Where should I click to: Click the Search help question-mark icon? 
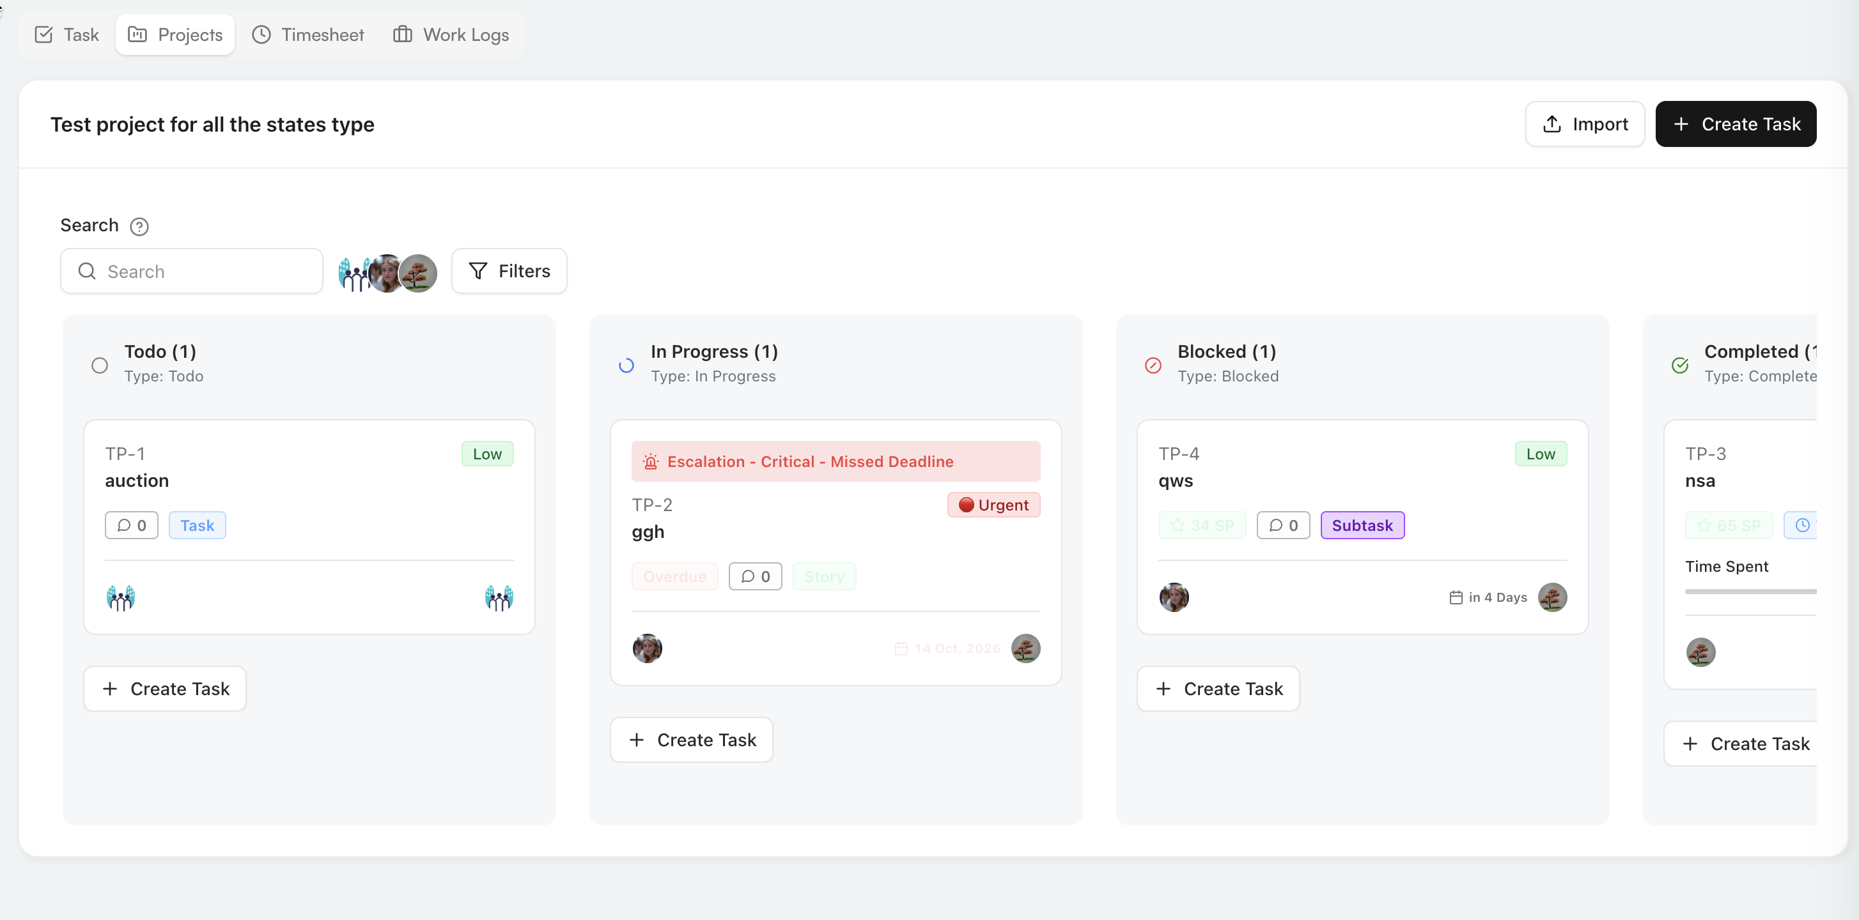point(139,226)
